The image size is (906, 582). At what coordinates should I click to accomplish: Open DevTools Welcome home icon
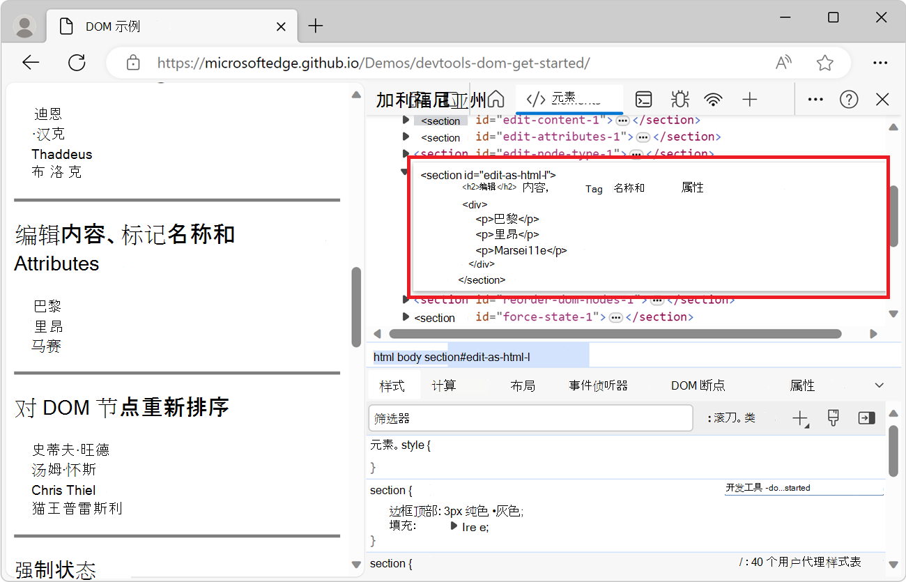[496, 99]
